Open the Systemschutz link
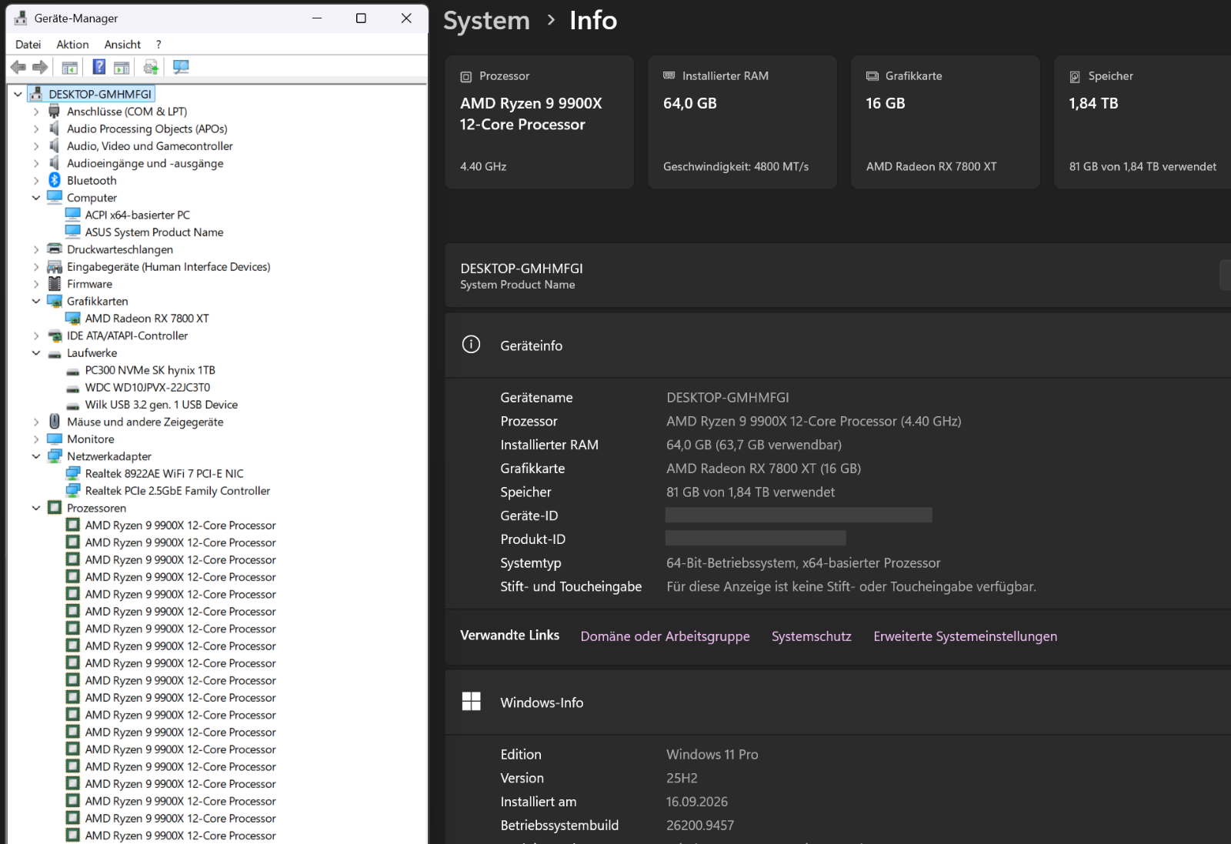 tap(812, 636)
